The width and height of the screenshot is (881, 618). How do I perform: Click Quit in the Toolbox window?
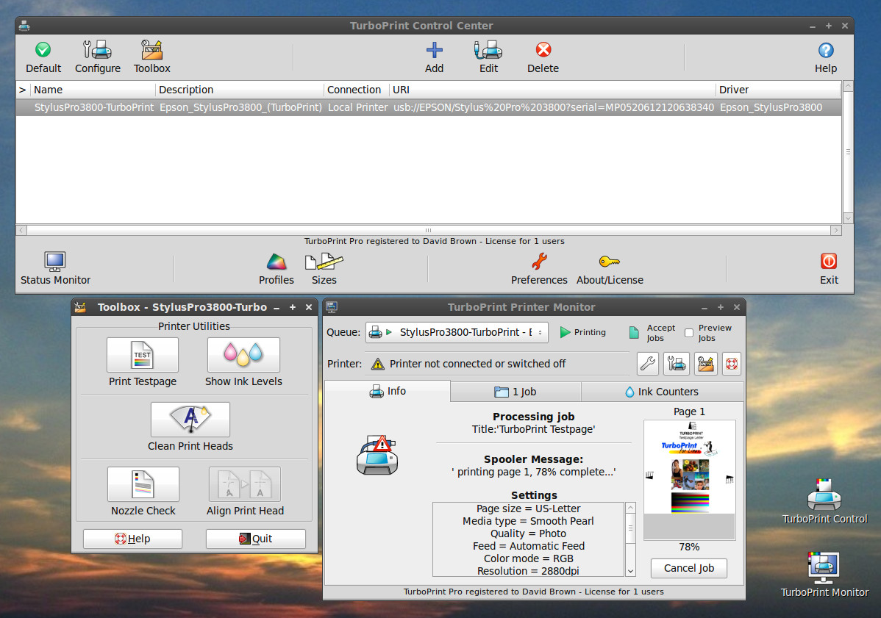coord(255,539)
